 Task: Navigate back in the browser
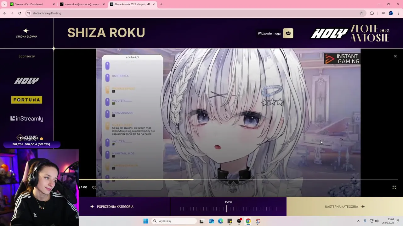[4, 13]
